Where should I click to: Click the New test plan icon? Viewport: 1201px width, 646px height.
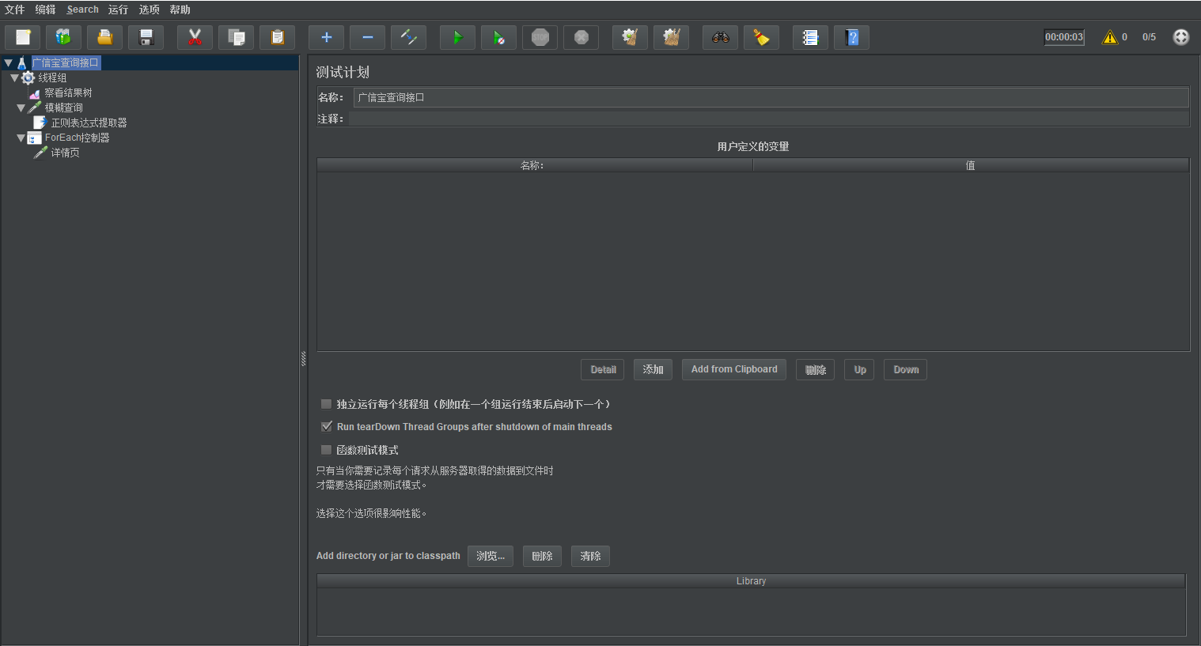(x=23, y=37)
